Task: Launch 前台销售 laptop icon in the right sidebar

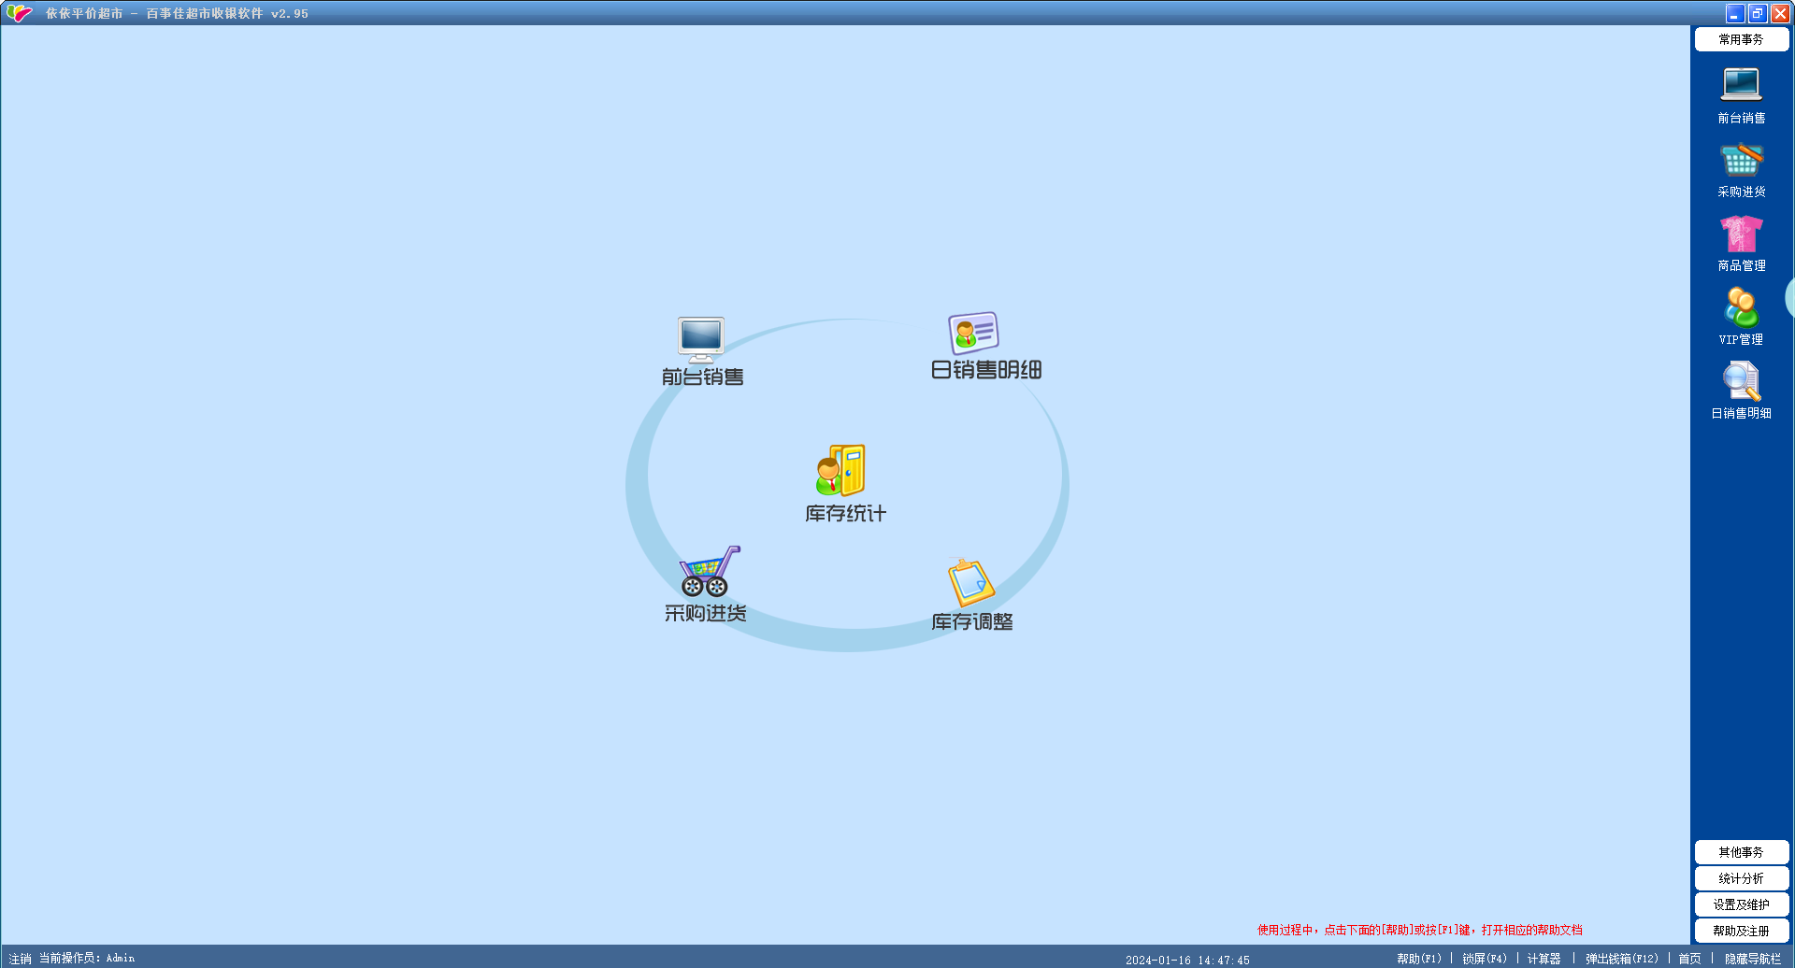Action: [x=1741, y=85]
